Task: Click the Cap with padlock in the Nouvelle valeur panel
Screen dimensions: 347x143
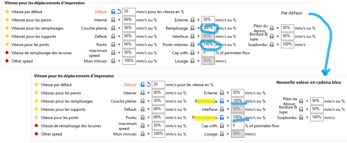Action: [222, 126]
